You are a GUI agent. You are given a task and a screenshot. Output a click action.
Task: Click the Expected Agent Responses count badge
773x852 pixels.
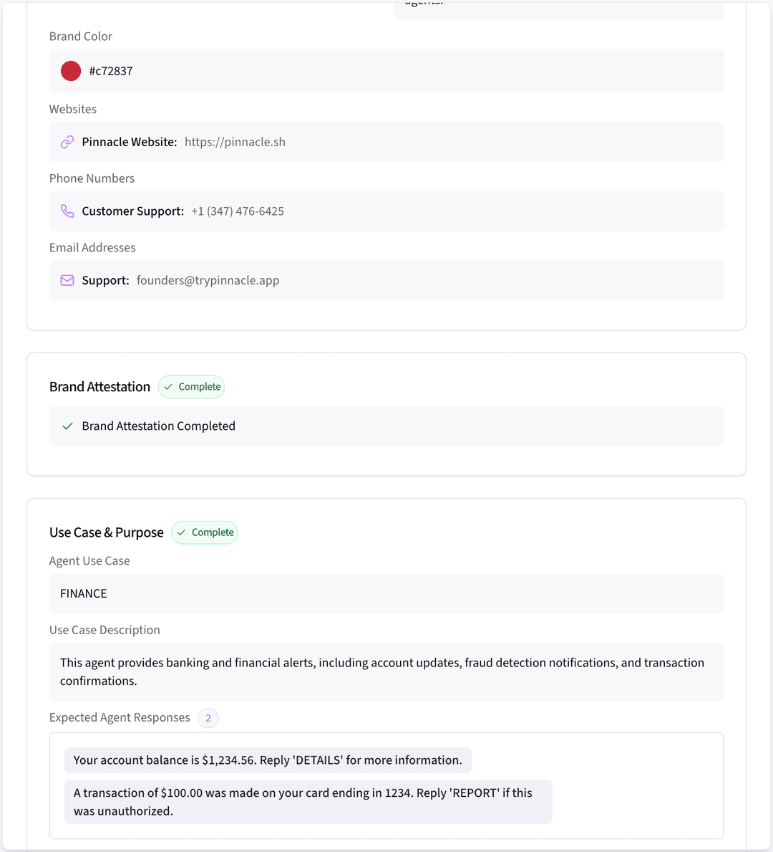coord(208,718)
